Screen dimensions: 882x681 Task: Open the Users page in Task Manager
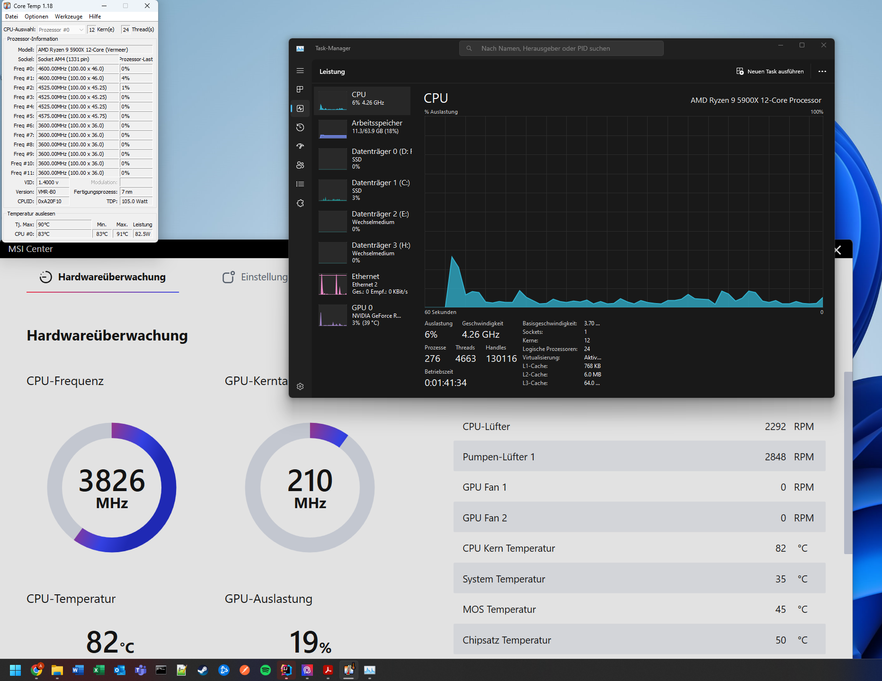[300, 165]
